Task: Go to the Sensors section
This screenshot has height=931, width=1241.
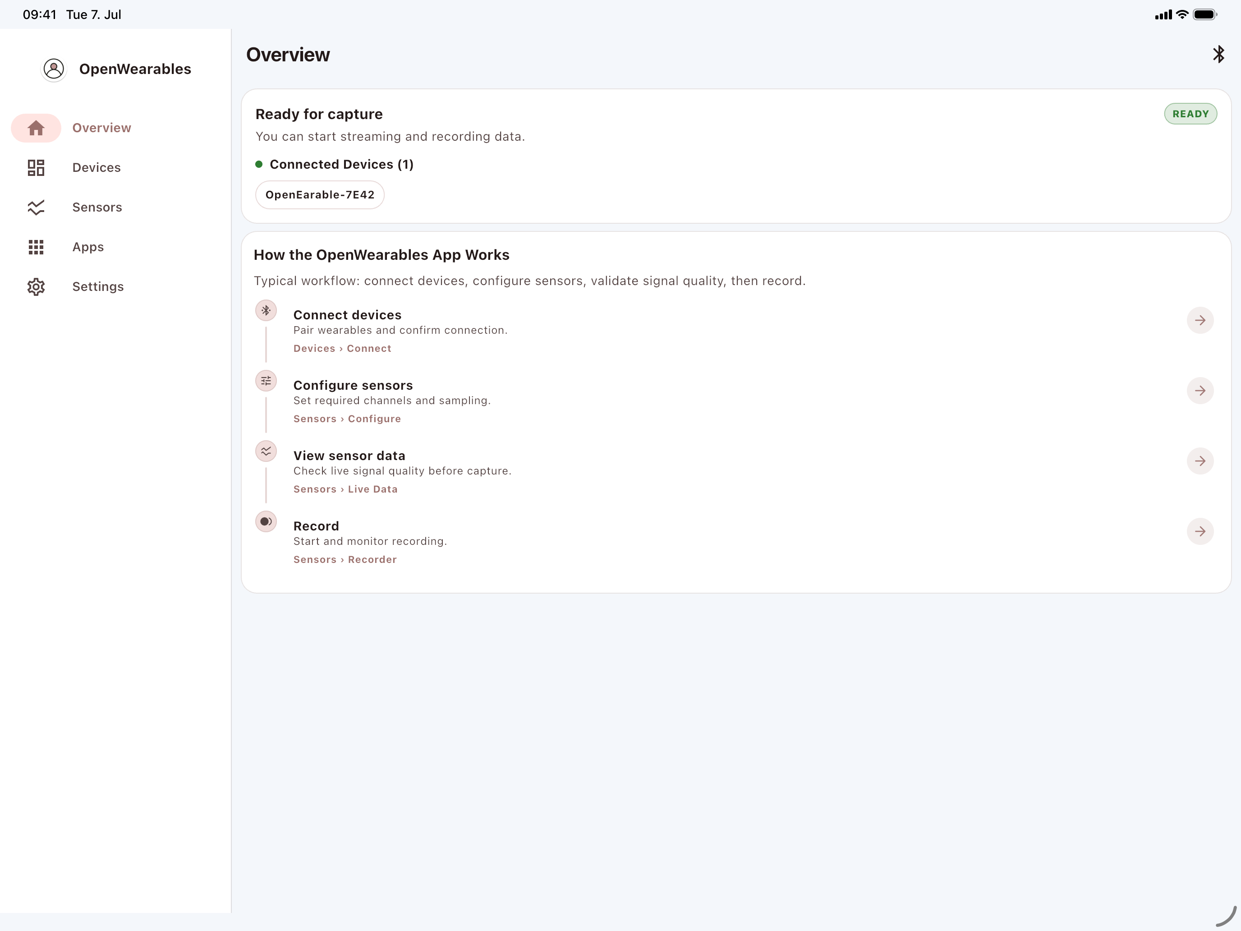Action: click(97, 207)
